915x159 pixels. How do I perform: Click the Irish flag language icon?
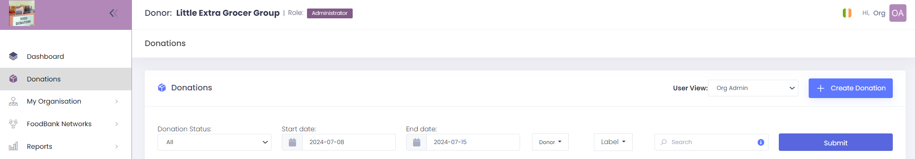coord(847,13)
